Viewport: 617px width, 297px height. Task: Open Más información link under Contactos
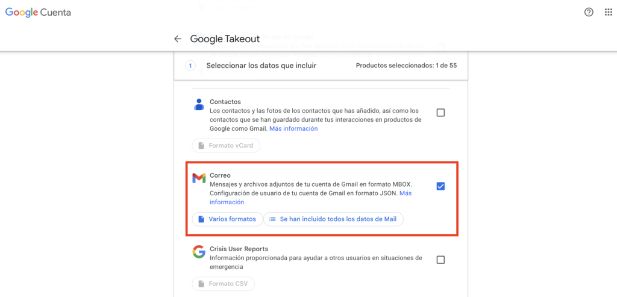tap(293, 129)
